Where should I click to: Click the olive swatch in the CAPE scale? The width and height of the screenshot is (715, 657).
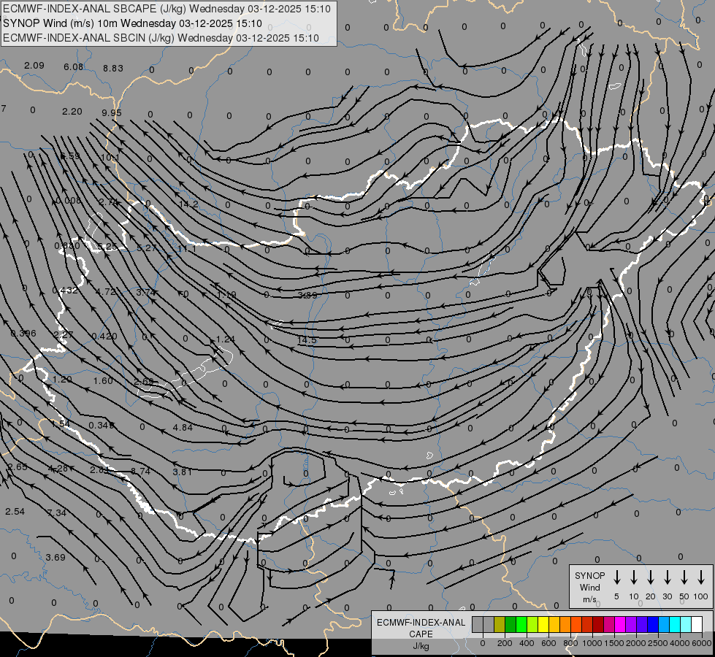click(x=500, y=625)
